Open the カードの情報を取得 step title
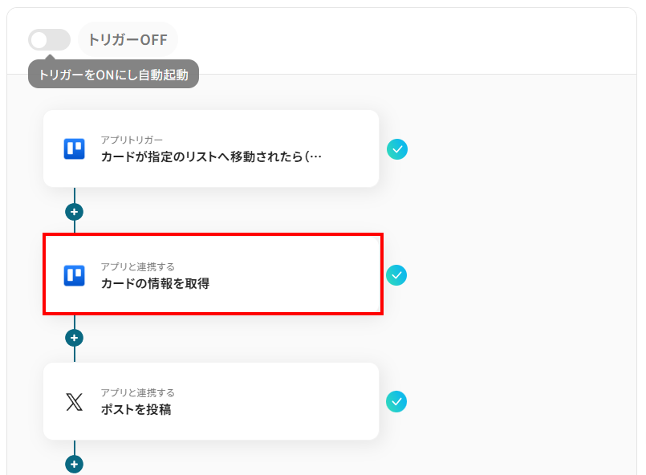This screenshot has width=646, height=475. [155, 283]
